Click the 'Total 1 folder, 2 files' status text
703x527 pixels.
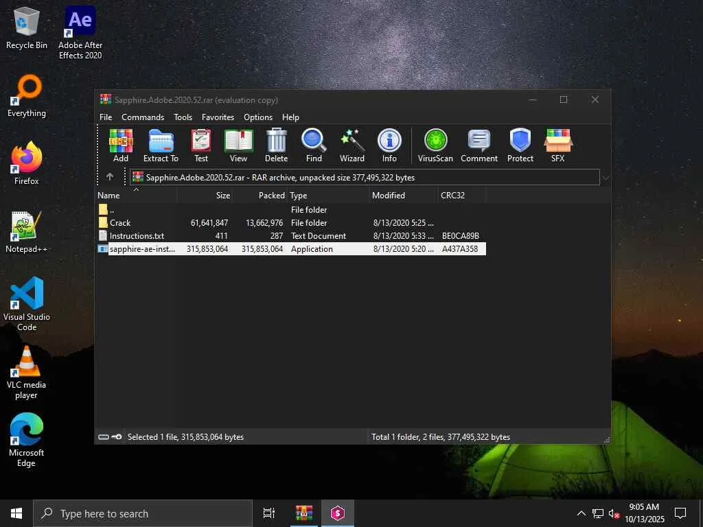(441, 437)
